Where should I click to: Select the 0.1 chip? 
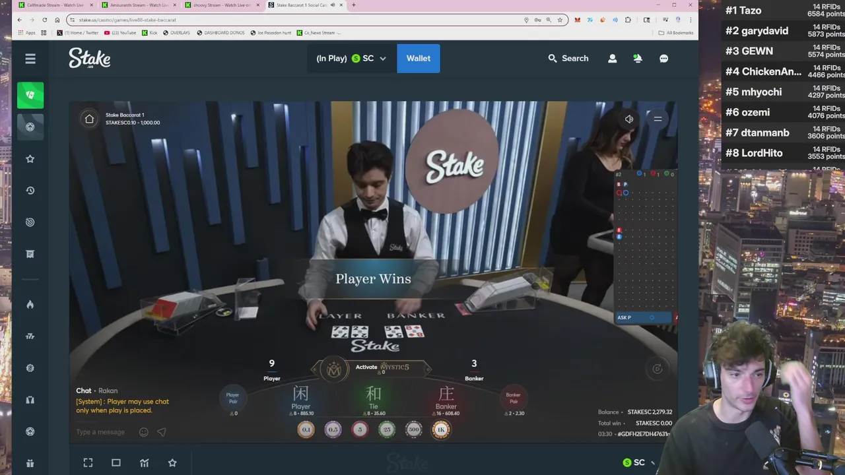[x=306, y=429]
